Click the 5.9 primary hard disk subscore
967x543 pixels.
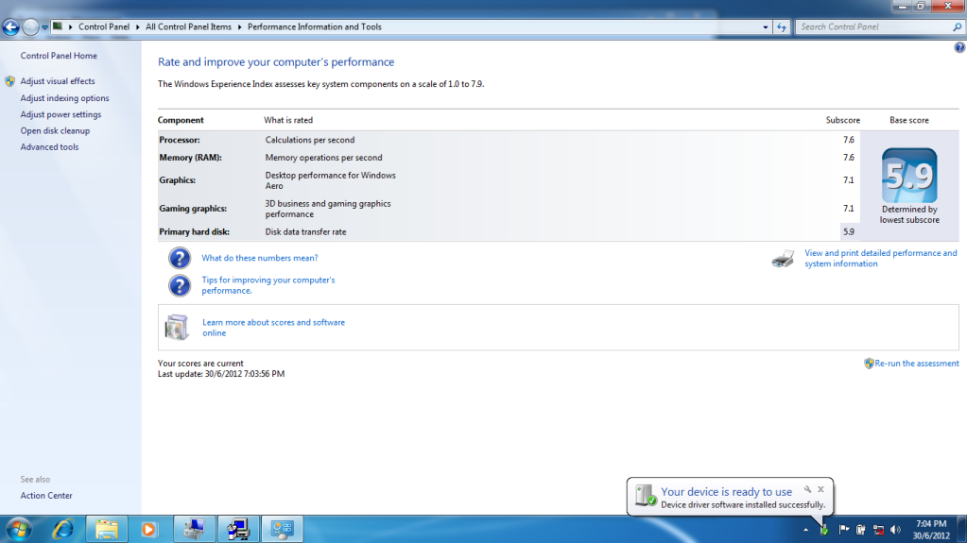(849, 232)
